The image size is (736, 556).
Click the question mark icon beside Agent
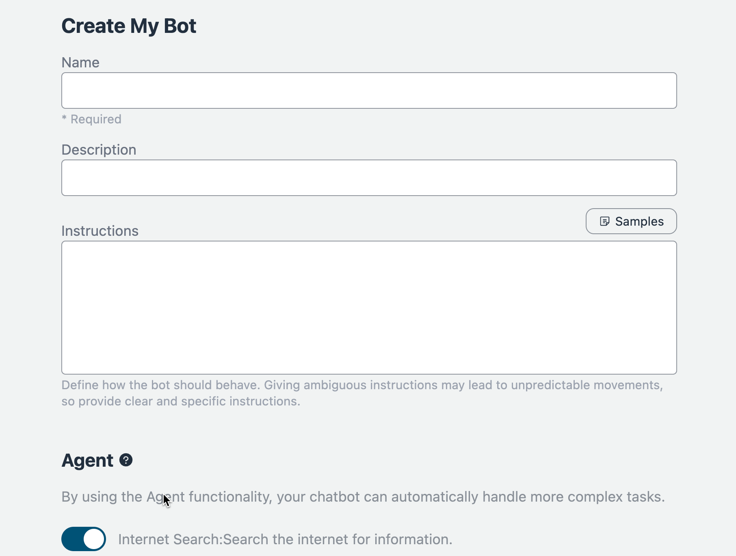click(x=126, y=460)
